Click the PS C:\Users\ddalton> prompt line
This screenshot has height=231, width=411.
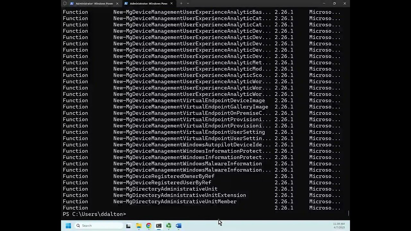pos(94,214)
